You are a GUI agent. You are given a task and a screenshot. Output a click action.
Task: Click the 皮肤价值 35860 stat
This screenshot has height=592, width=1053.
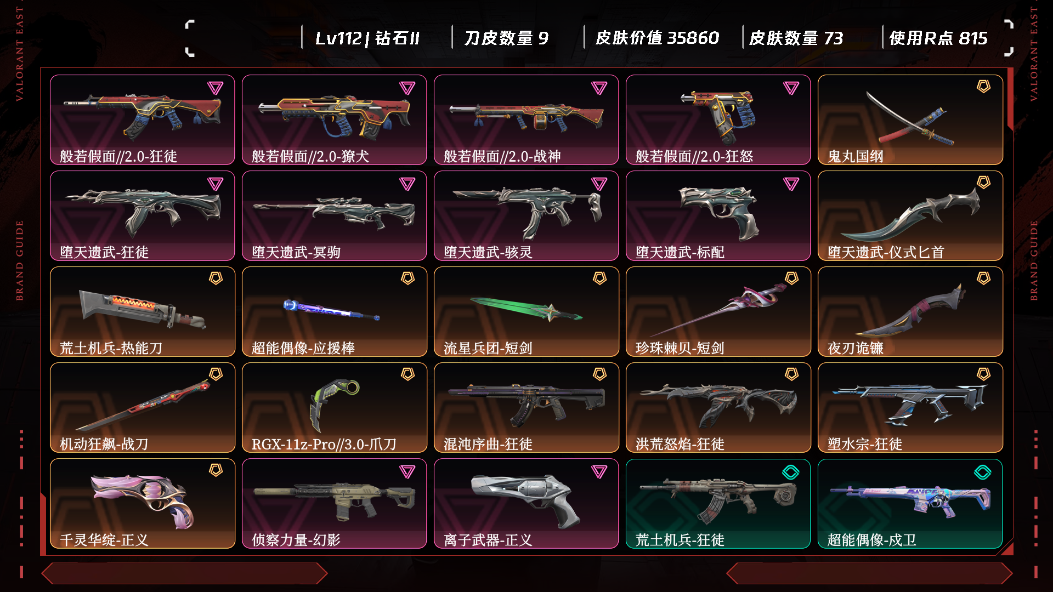click(657, 38)
